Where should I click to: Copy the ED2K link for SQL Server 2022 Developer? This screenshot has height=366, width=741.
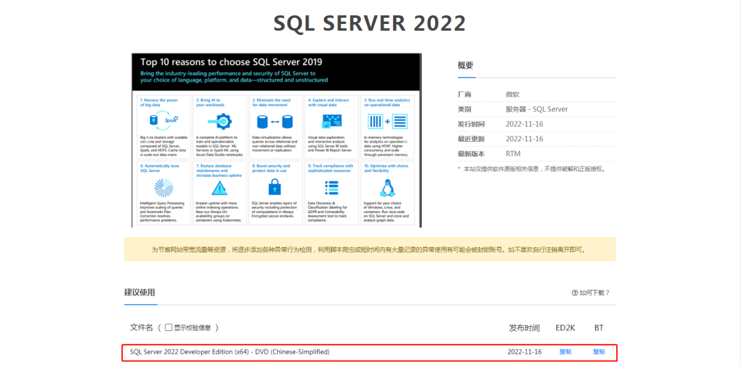click(x=565, y=352)
